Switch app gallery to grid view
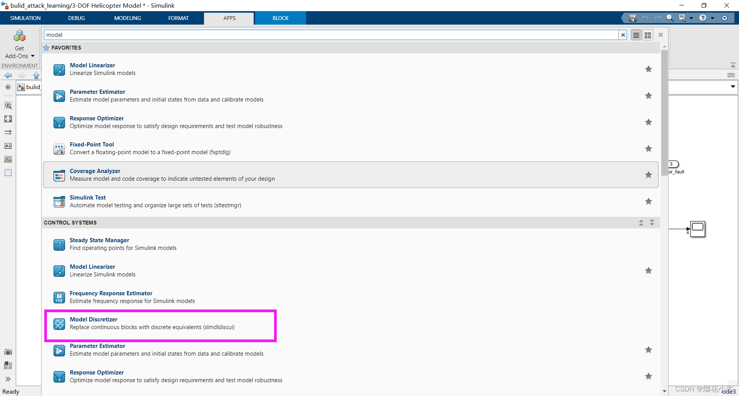 (x=648, y=35)
